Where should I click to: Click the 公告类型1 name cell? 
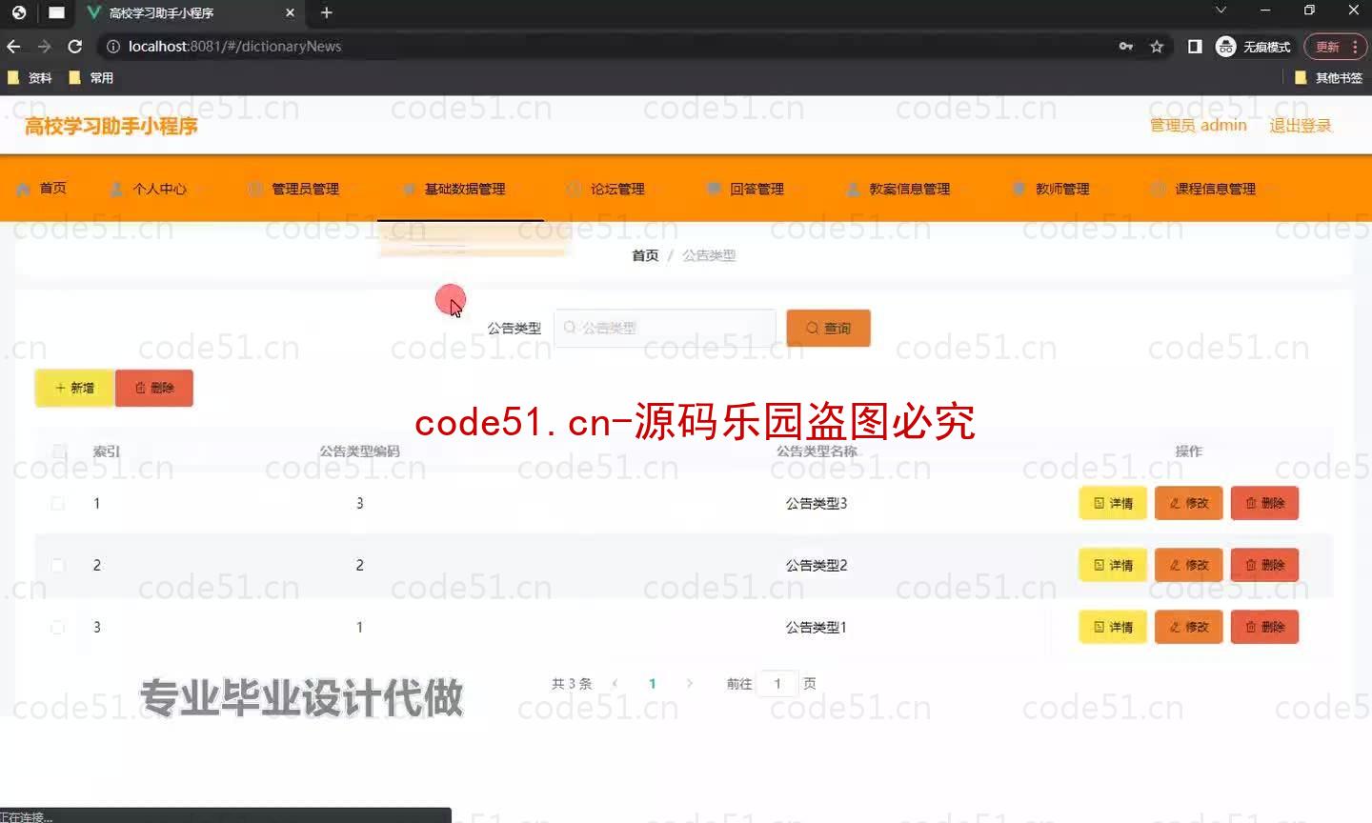(x=817, y=627)
